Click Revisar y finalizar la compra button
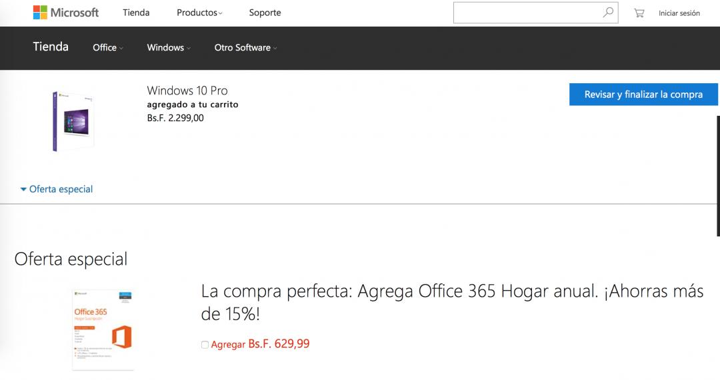Viewport: 720px width, 380px height. click(x=643, y=95)
